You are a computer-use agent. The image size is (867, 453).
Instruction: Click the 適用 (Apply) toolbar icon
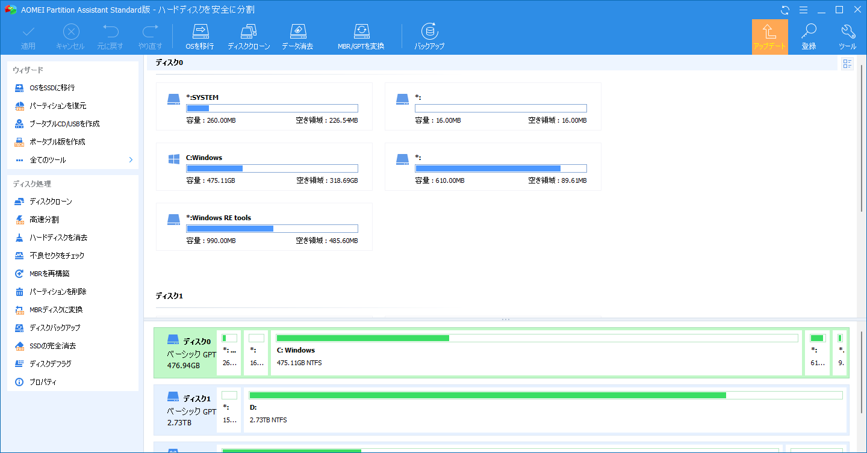coord(28,37)
